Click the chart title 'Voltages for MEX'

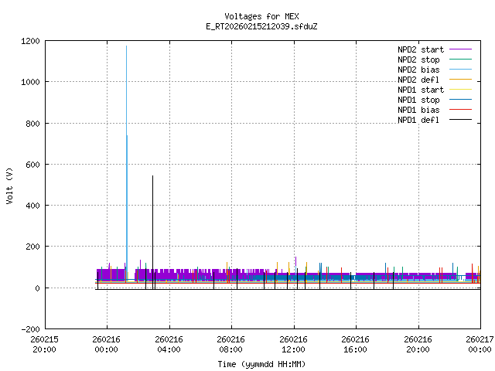(x=261, y=16)
